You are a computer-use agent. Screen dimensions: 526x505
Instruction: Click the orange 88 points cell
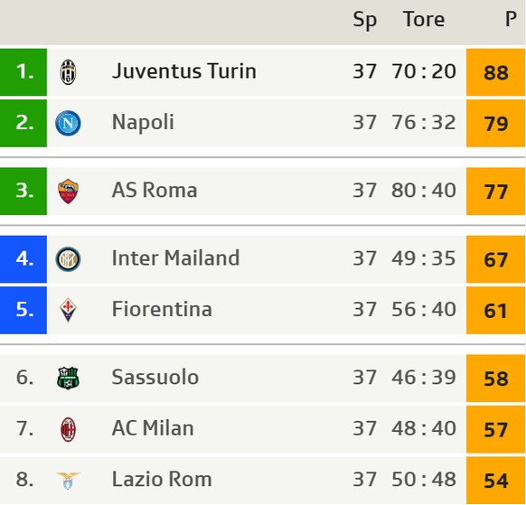click(x=495, y=72)
